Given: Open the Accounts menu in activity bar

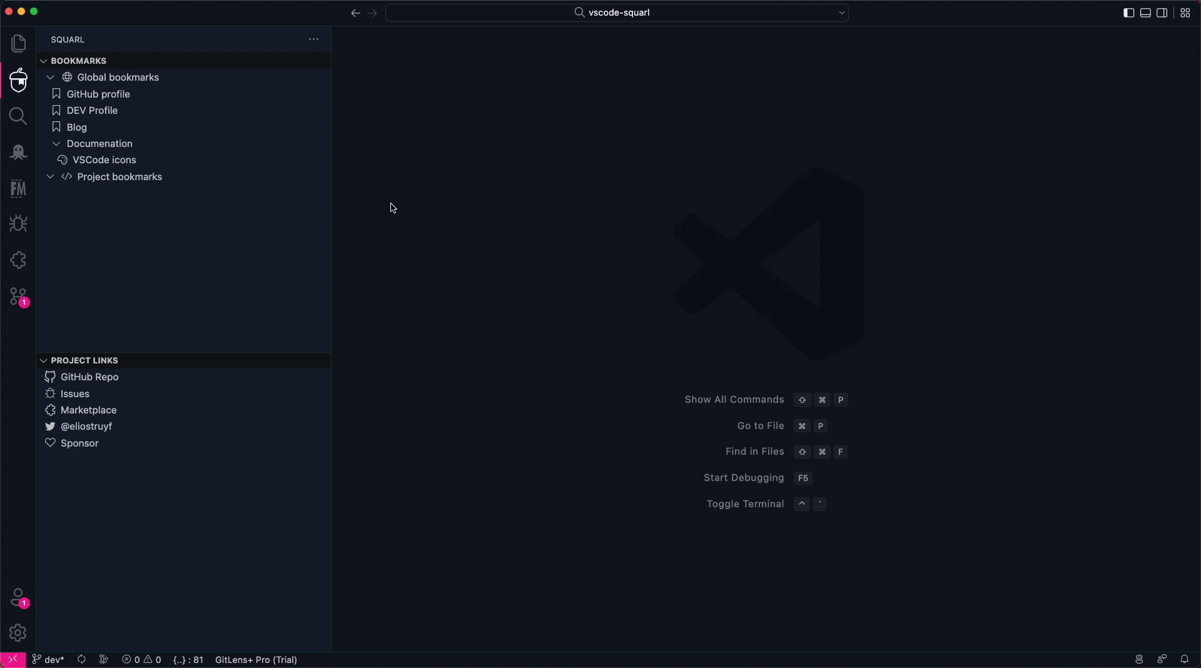Looking at the screenshot, I should coord(18,598).
